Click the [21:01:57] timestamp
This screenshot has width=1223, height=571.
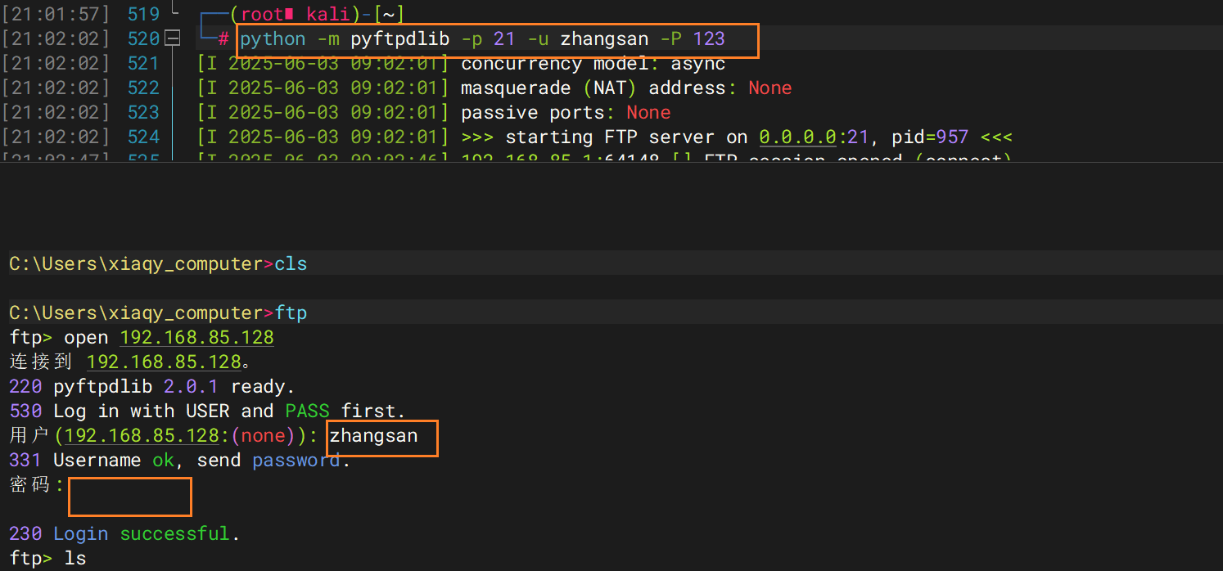(x=56, y=14)
